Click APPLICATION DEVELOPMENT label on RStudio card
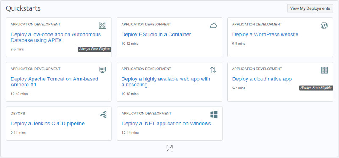This screenshot has width=339, height=158. 146,25
